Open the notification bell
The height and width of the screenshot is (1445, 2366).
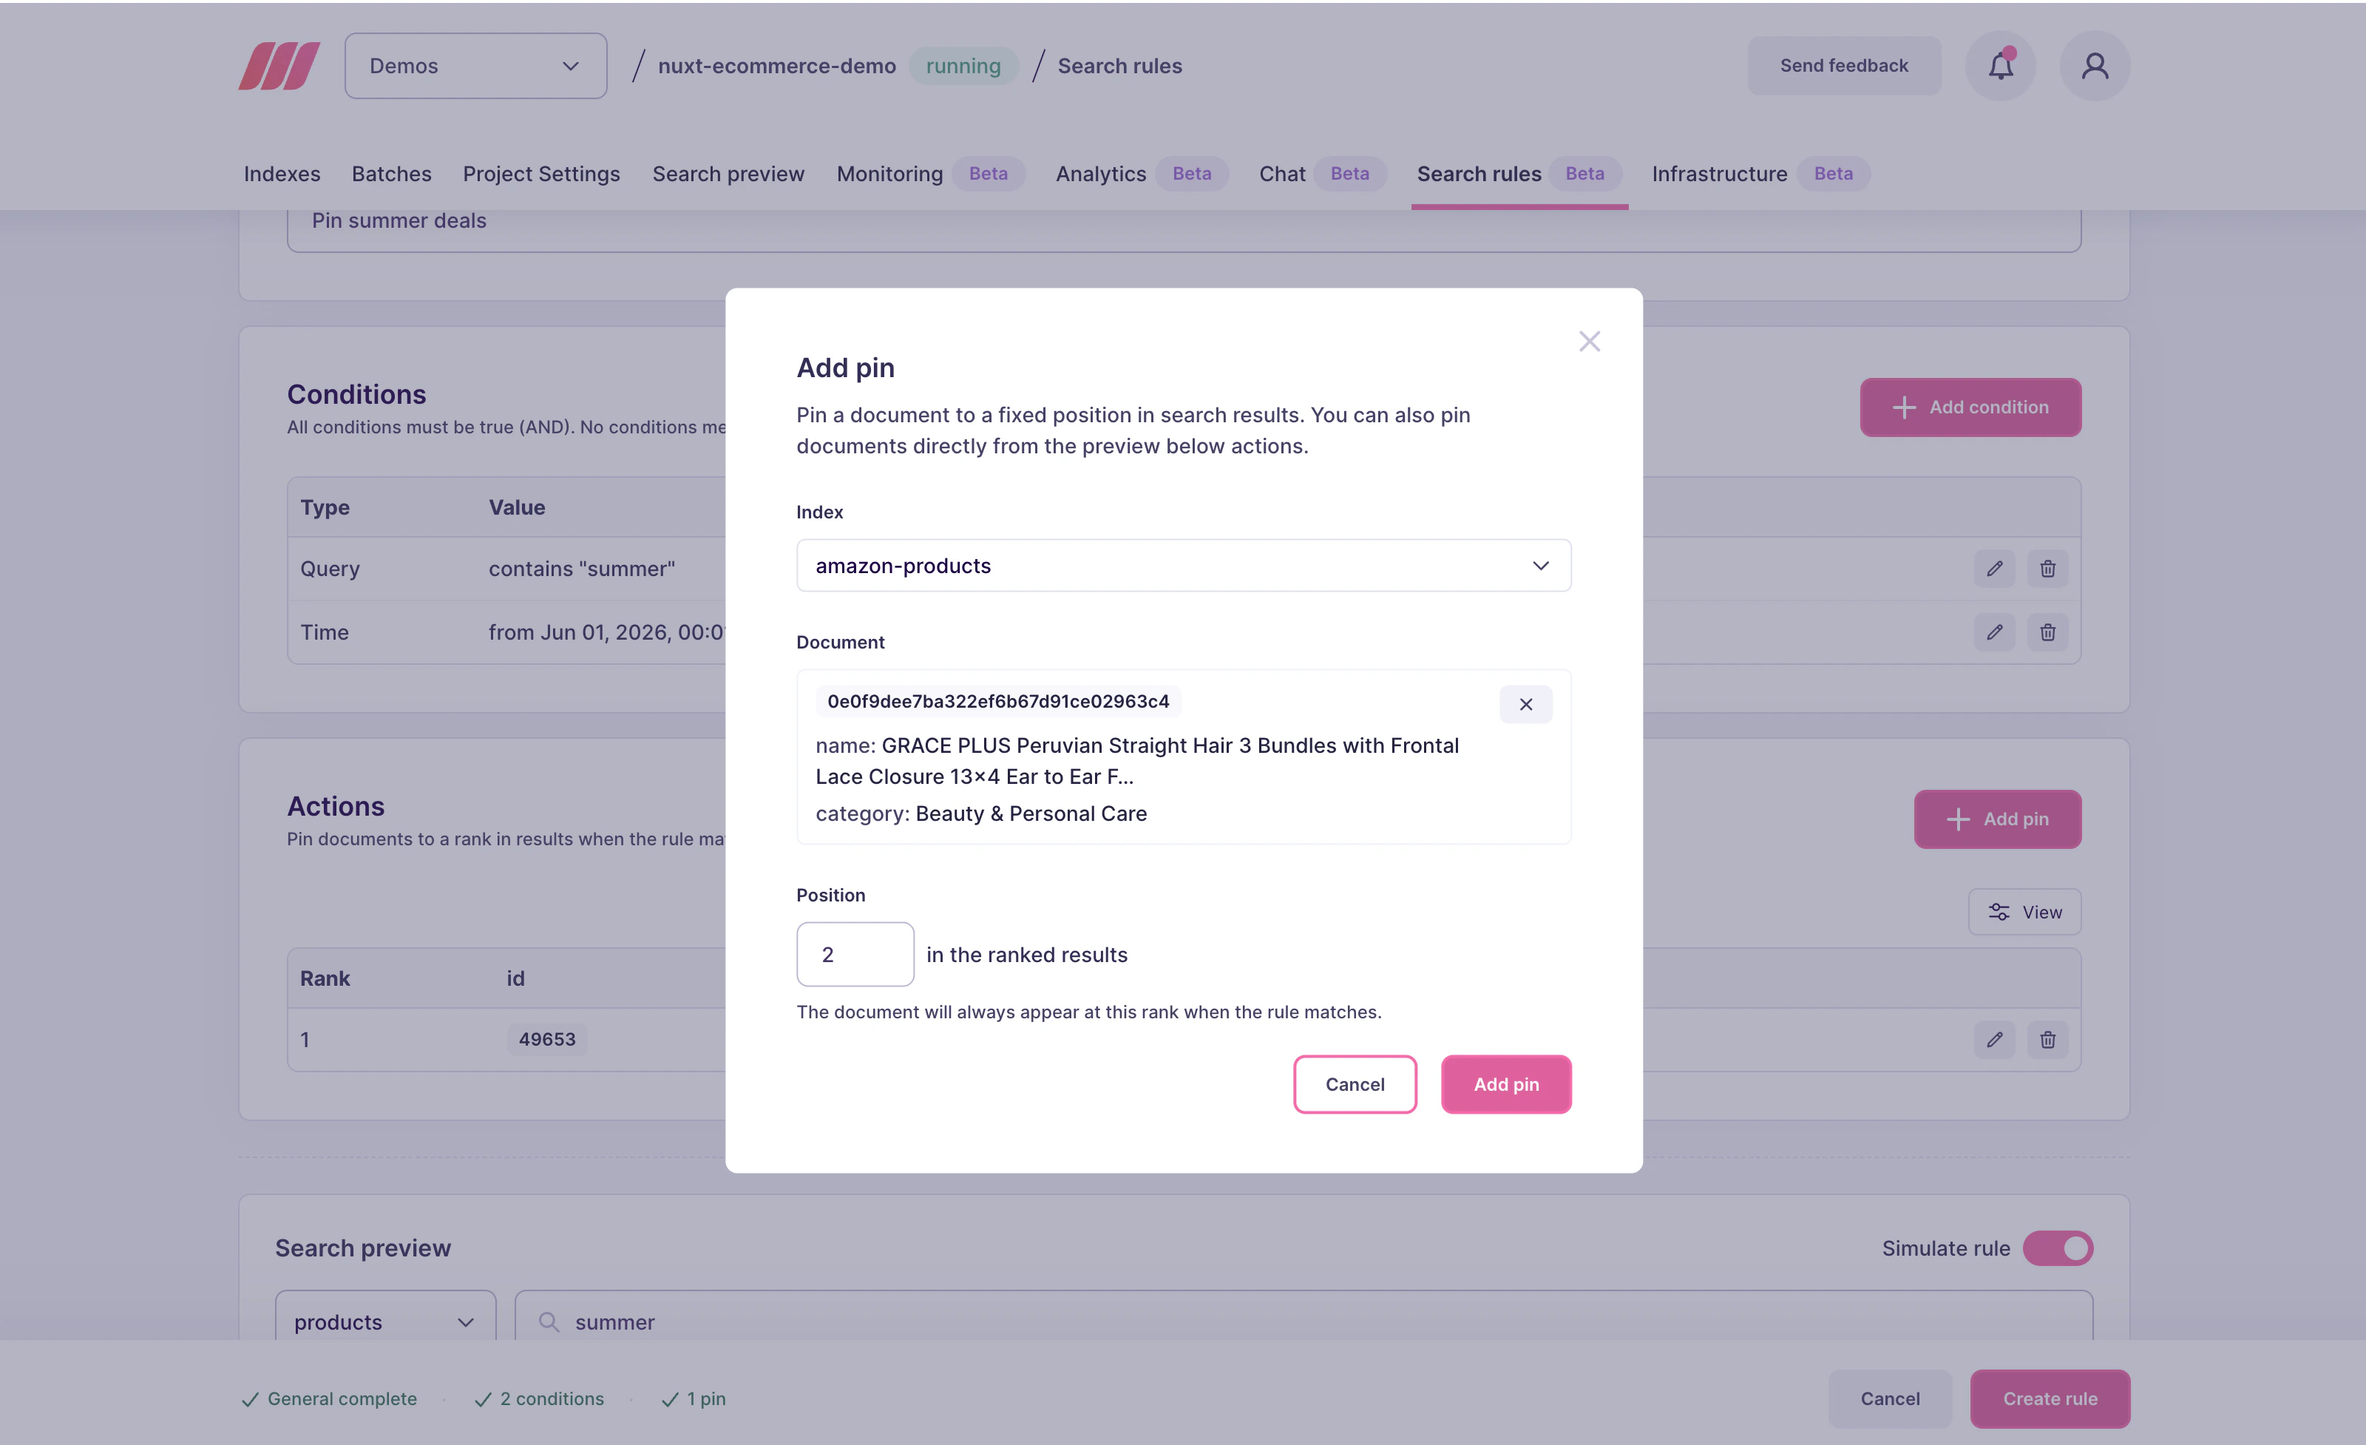2000,65
